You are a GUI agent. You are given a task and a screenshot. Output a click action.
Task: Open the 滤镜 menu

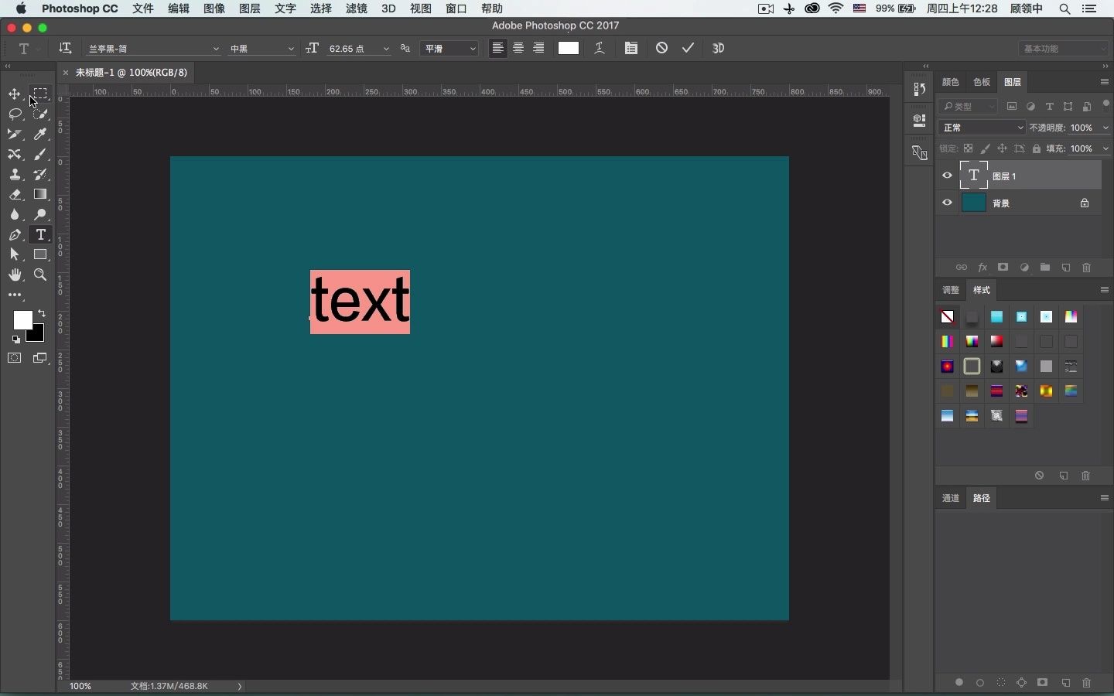pos(357,9)
